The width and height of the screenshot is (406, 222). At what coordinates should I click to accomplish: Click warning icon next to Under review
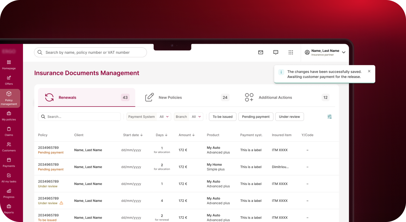coord(61,203)
